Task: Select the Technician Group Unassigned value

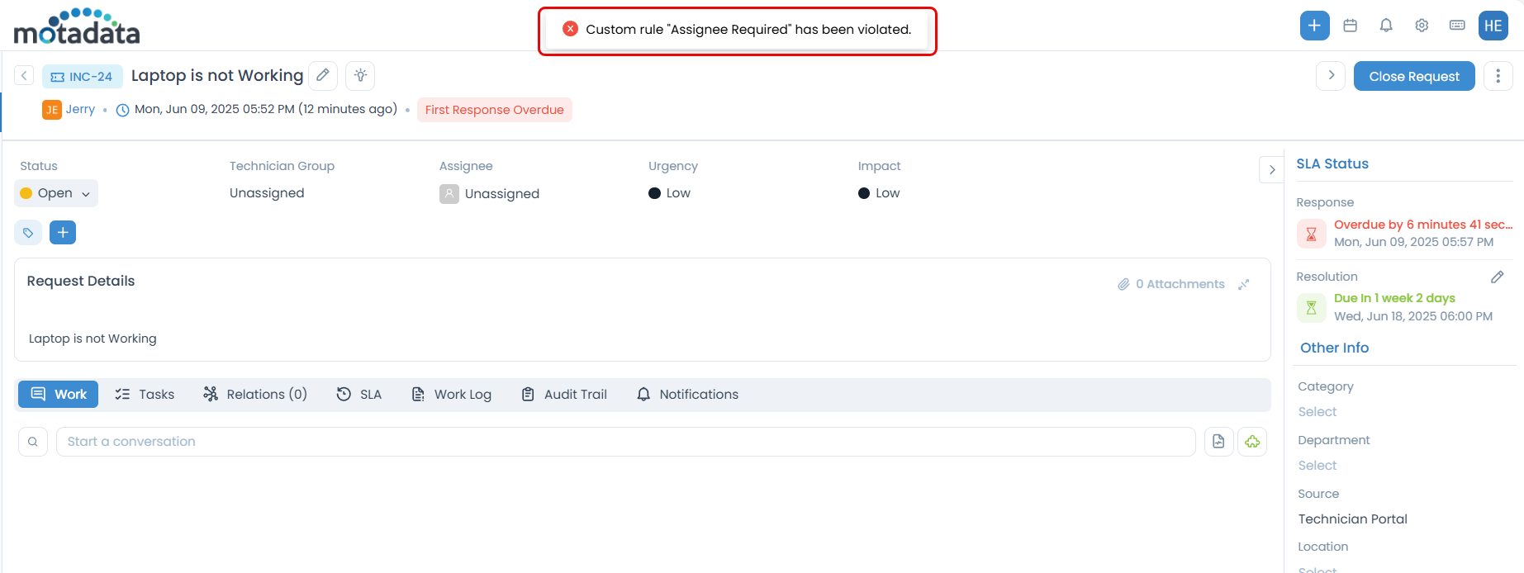Action: (x=267, y=193)
